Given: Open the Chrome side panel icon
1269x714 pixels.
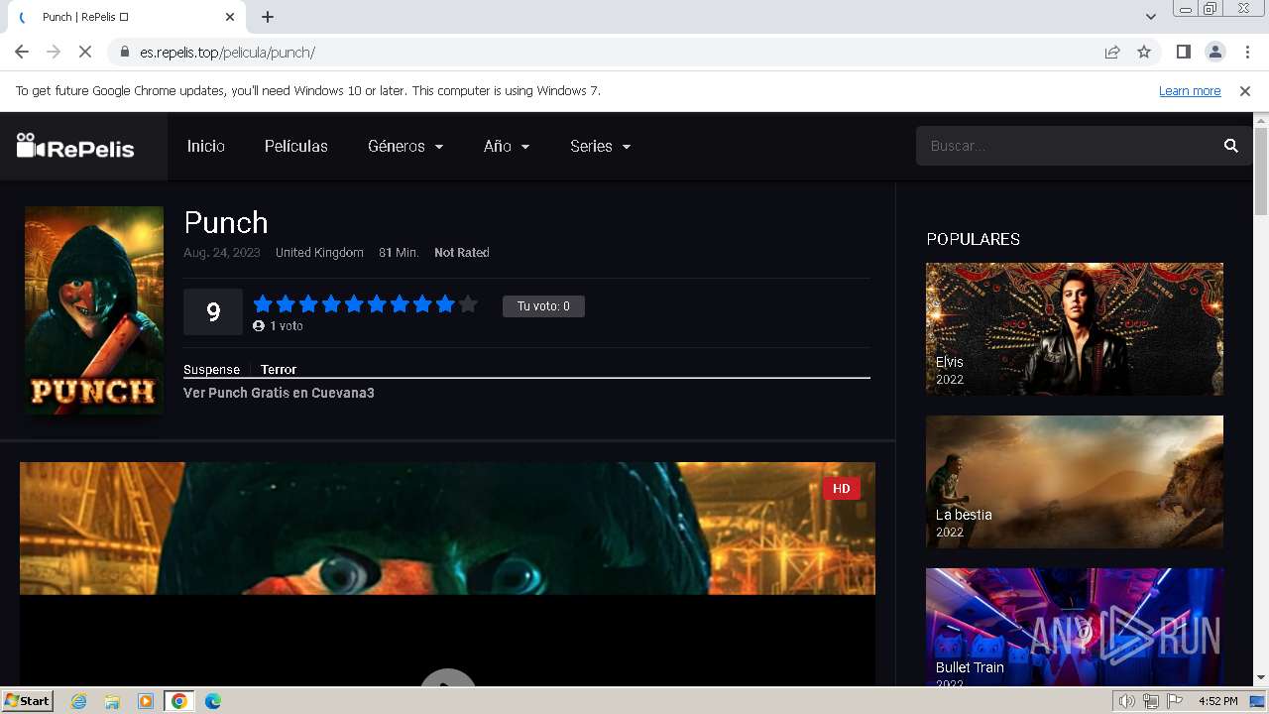Looking at the screenshot, I should [x=1183, y=52].
